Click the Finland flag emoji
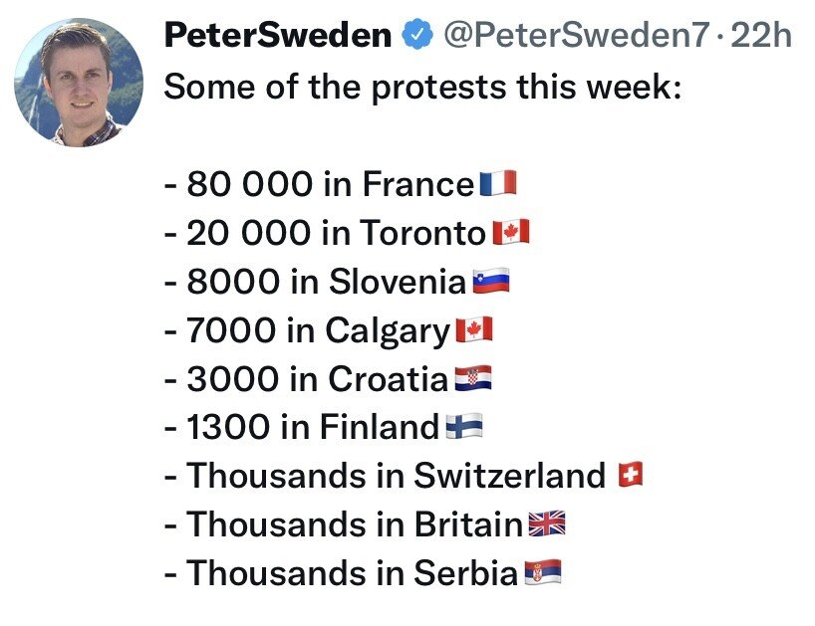Screen dimensions: 815x626 463,427
